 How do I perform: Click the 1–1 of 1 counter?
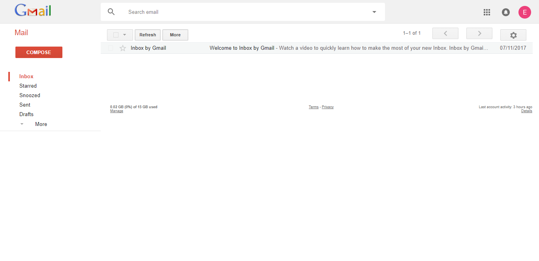coord(412,33)
